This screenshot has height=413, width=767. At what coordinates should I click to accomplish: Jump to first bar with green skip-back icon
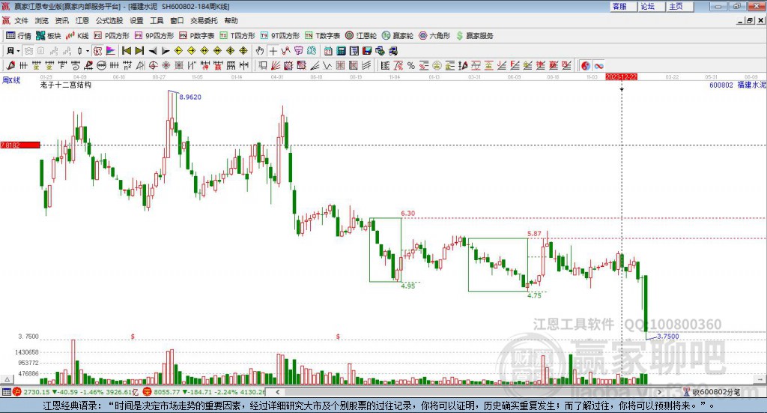[127, 51]
